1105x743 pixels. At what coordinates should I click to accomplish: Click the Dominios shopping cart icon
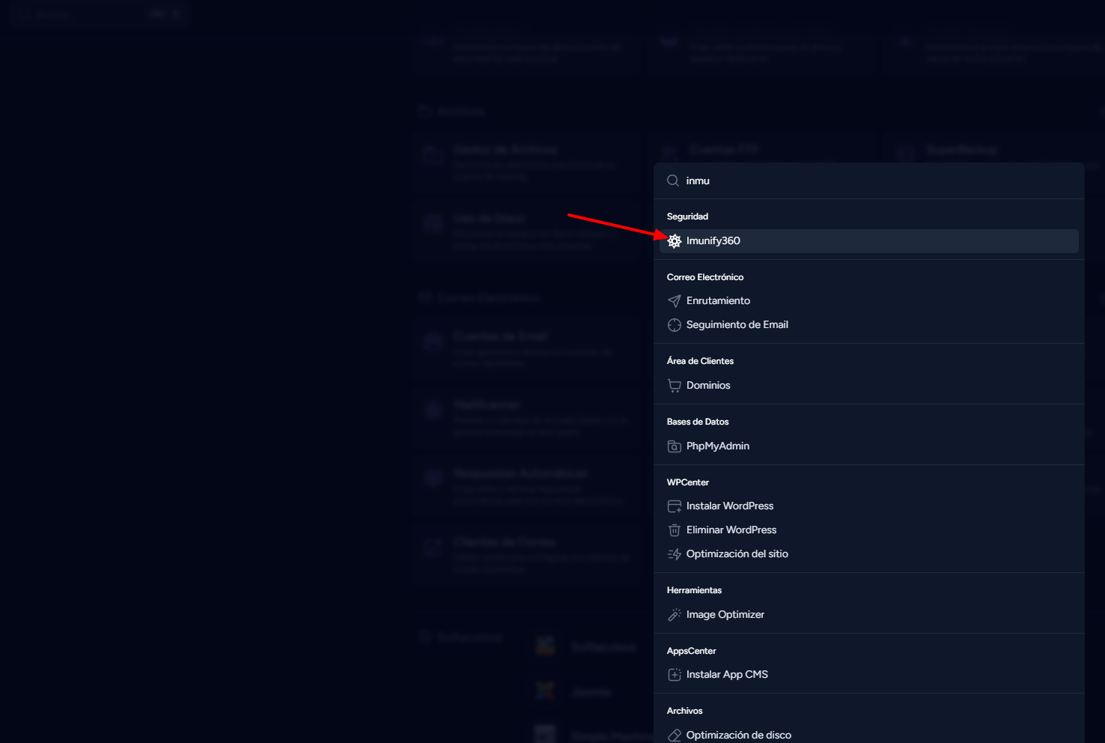(x=675, y=386)
